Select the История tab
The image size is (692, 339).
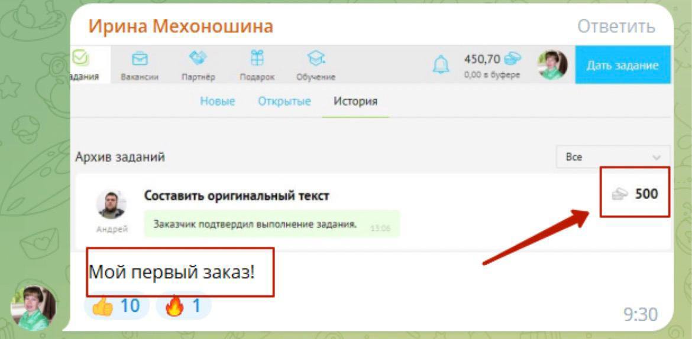tap(355, 102)
